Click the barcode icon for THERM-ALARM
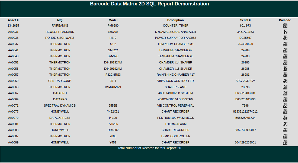This screenshot has height=163, width=298. (x=285, y=124)
